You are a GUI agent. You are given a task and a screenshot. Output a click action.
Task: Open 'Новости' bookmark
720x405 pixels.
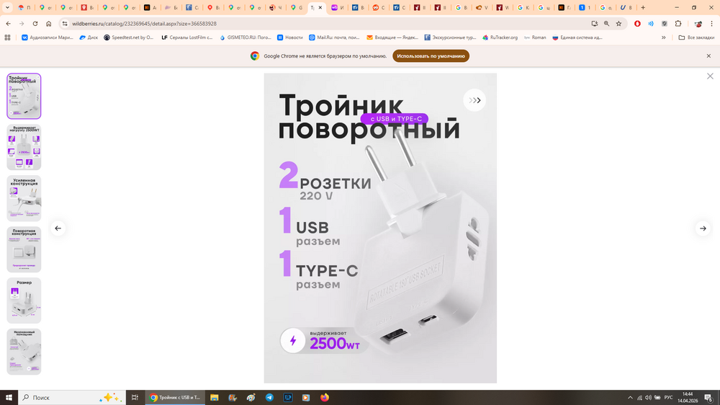(x=289, y=37)
